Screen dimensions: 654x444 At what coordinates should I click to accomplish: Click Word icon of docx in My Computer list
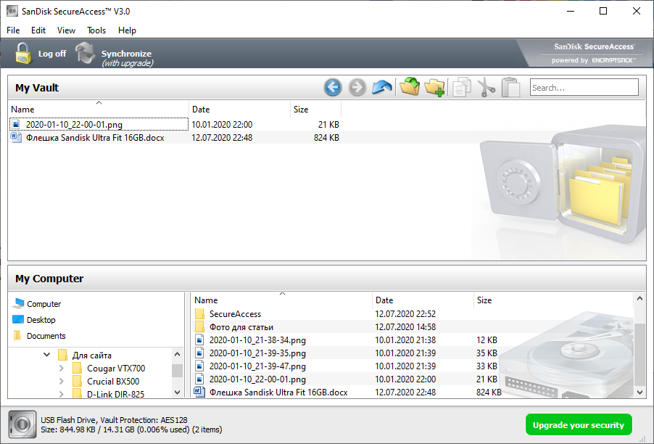[200, 392]
